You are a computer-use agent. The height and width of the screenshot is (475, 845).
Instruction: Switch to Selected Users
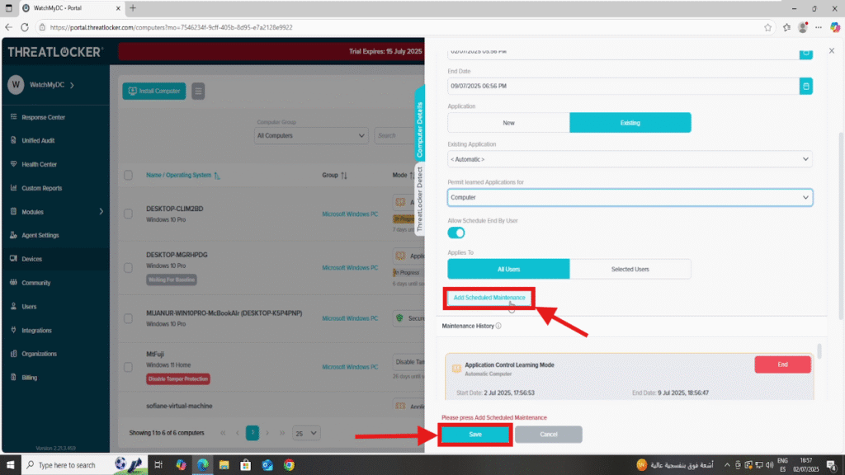click(630, 269)
